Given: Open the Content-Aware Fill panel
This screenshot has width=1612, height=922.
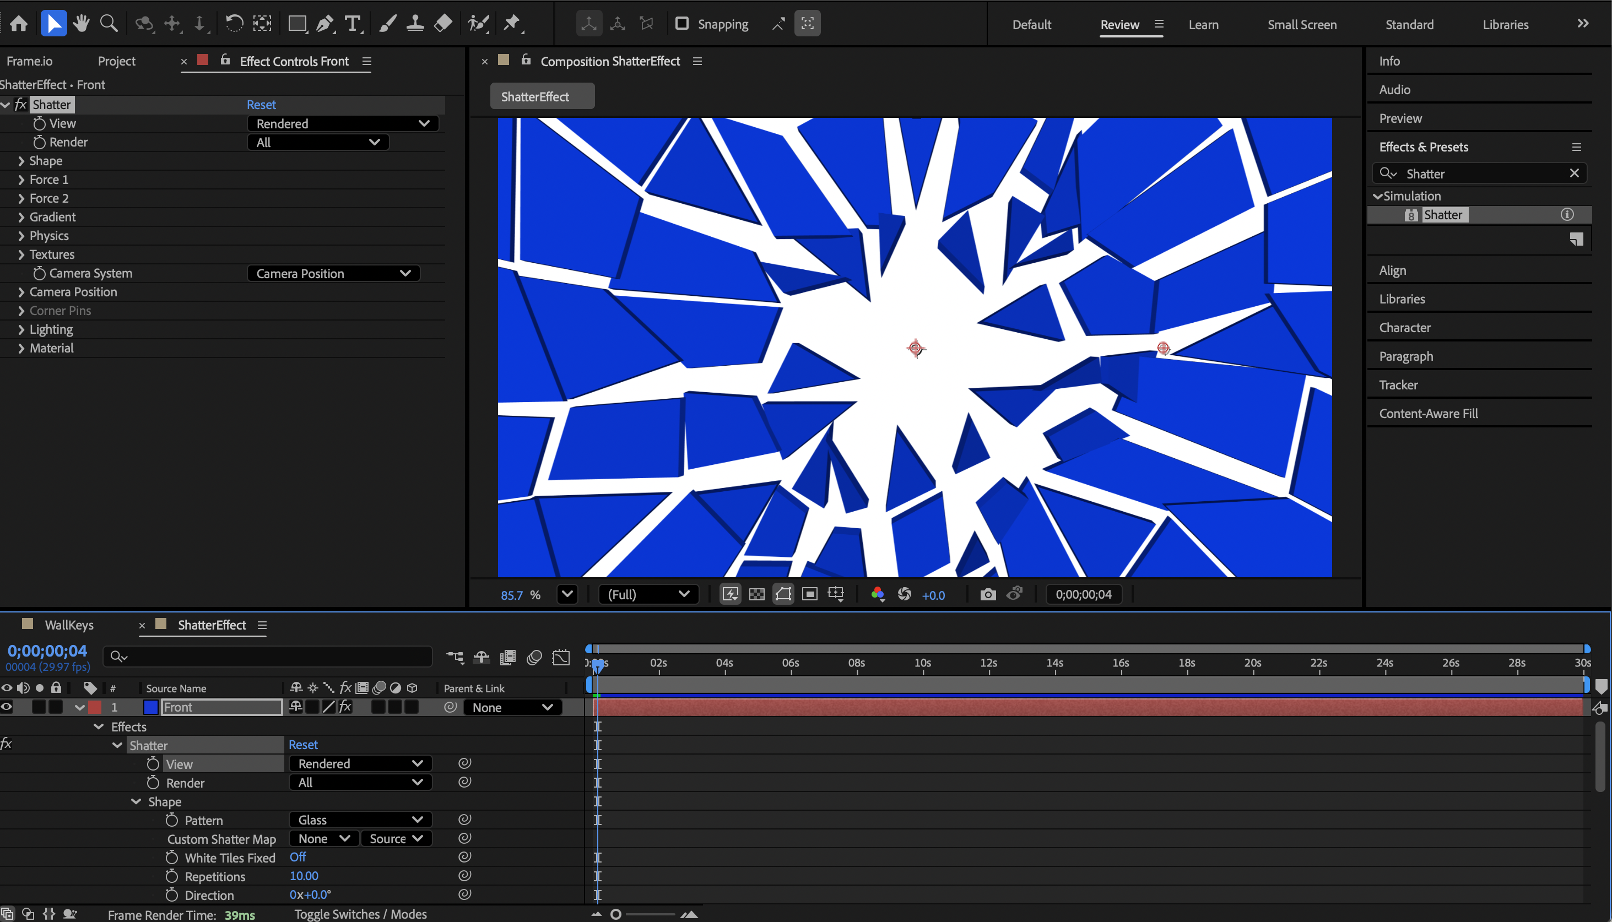Looking at the screenshot, I should click(1429, 413).
